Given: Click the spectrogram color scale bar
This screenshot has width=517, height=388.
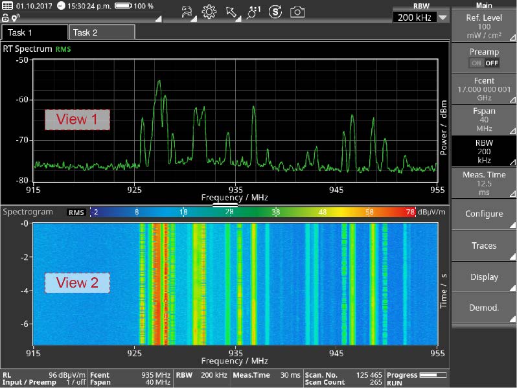Looking at the screenshot, I should coord(252,212).
